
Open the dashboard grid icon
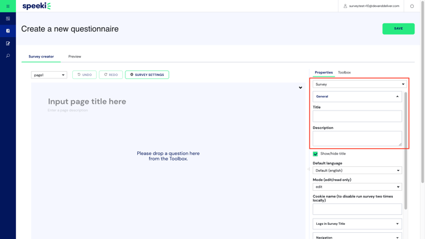tap(8, 19)
